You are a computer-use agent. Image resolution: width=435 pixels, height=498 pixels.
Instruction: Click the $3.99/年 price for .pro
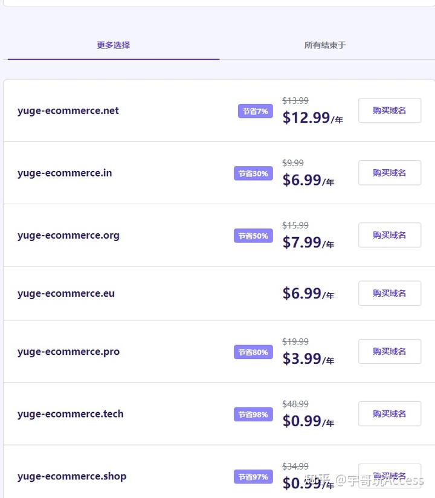(x=308, y=358)
